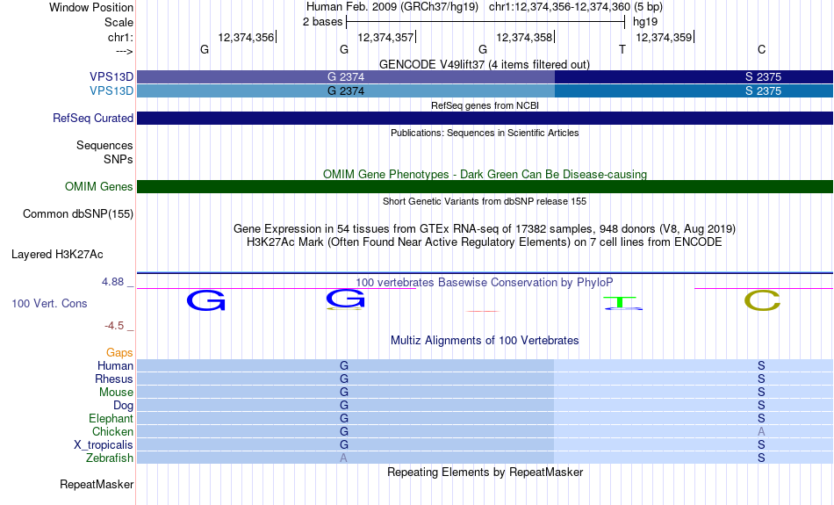
Task: Click the Layered H3K27Ac track label
Action: pos(57,255)
